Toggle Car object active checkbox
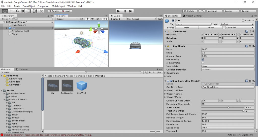258x137 pixels. [x=173, y=21]
